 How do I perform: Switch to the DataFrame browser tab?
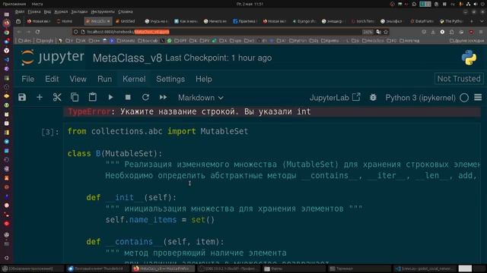click(422, 21)
